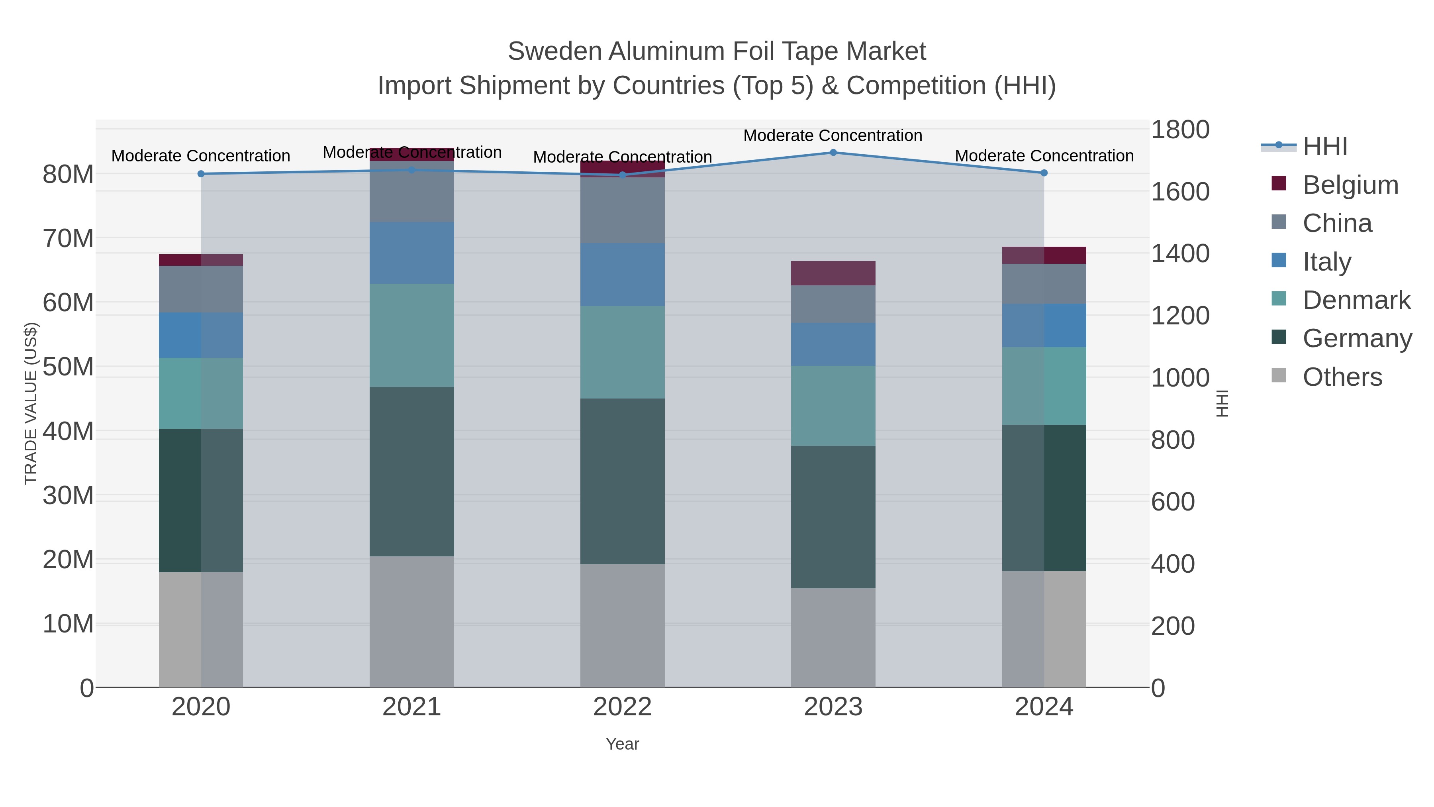Toggle the Denmark legend entry
1434x807 pixels.
tap(1341, 300)
